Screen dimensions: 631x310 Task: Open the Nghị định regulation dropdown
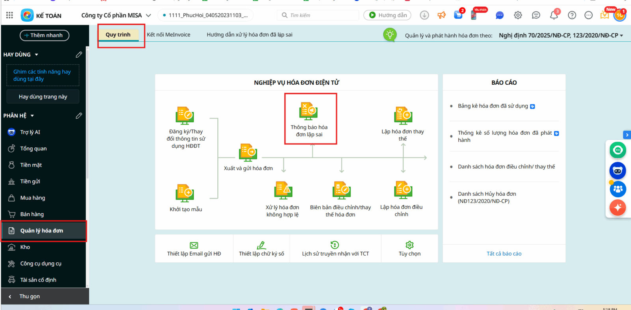[622, 35]
